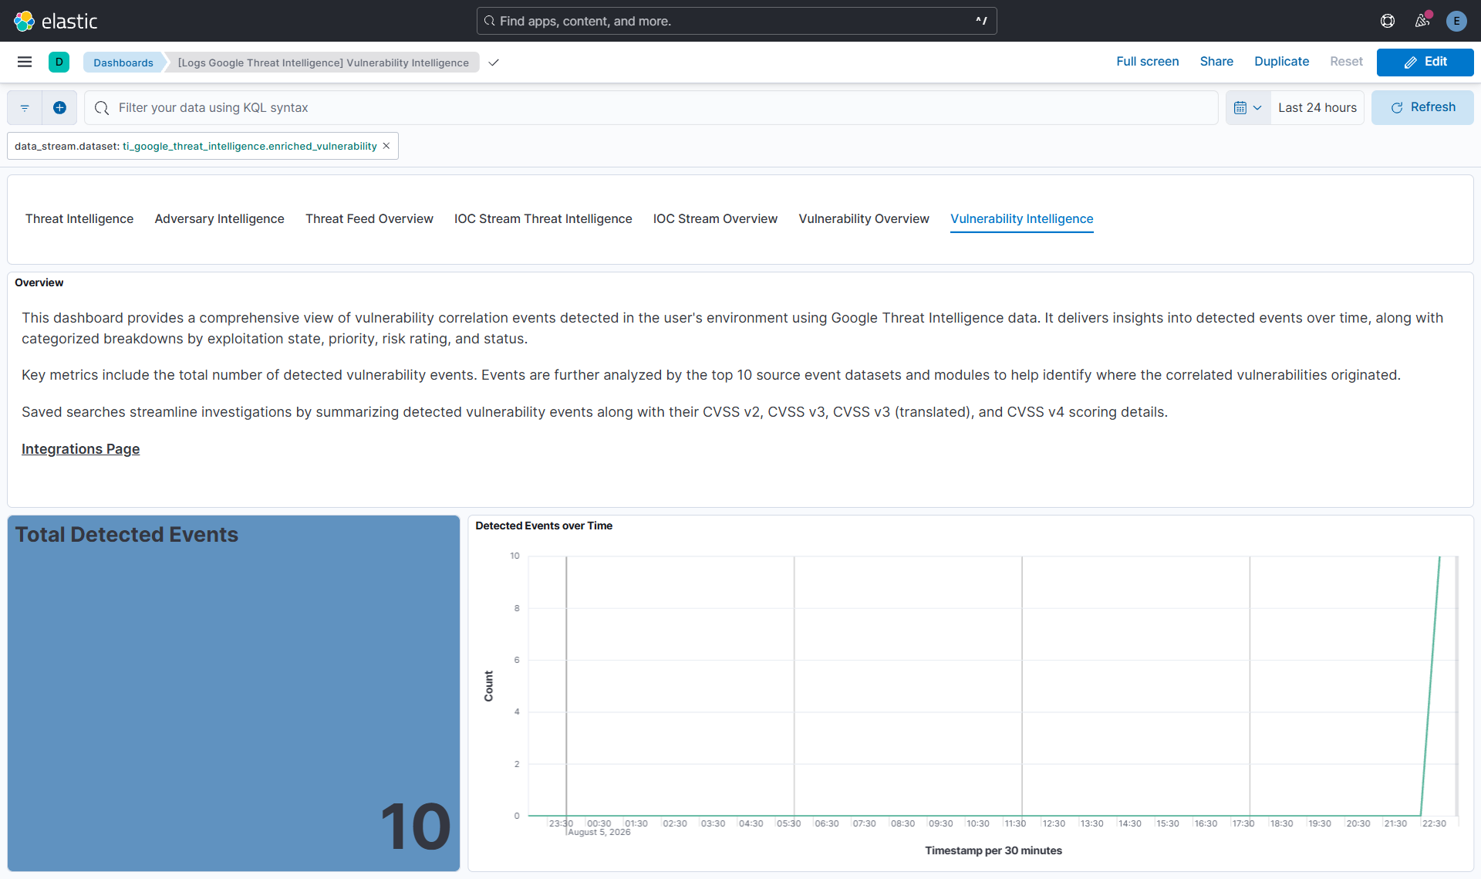The height and width of the screenshot is (879, 1481).
Task: Click the Overview panel heading
Action: (x=39, y=282)
